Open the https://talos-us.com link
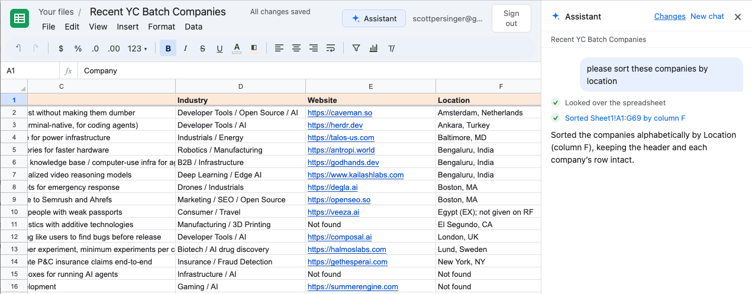This screenshot has height=294, width=752. (341, 138)
